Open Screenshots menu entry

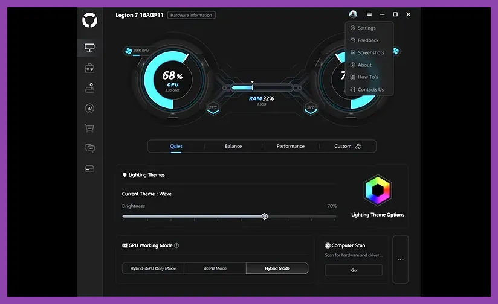coord(369,52)
